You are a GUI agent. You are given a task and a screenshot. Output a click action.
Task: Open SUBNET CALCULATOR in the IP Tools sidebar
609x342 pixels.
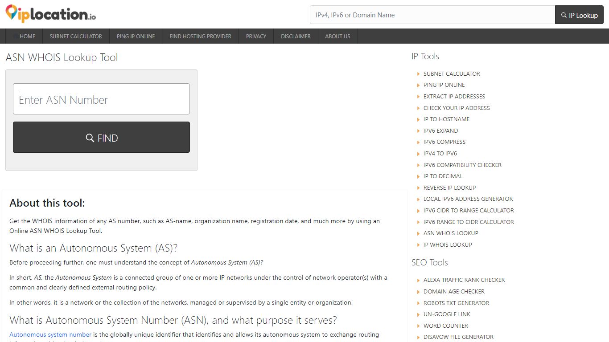[452, 74]
